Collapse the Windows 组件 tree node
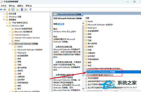141x92 pixels. (7, 26)
